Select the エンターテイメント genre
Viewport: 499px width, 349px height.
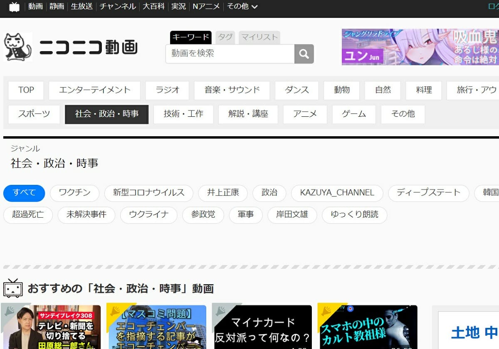point(94,90)
